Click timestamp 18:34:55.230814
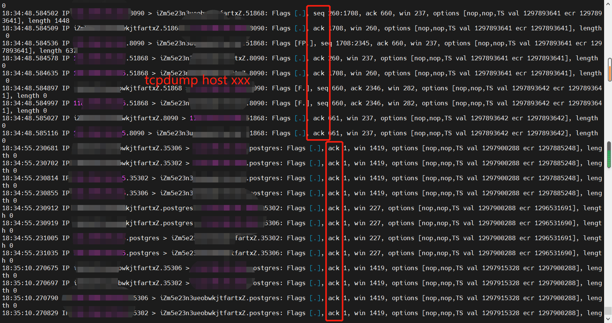Viewport: 612px width, 323px height. point(30,178)
